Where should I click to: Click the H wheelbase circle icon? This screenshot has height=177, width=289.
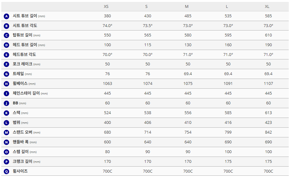click(7, 84)
